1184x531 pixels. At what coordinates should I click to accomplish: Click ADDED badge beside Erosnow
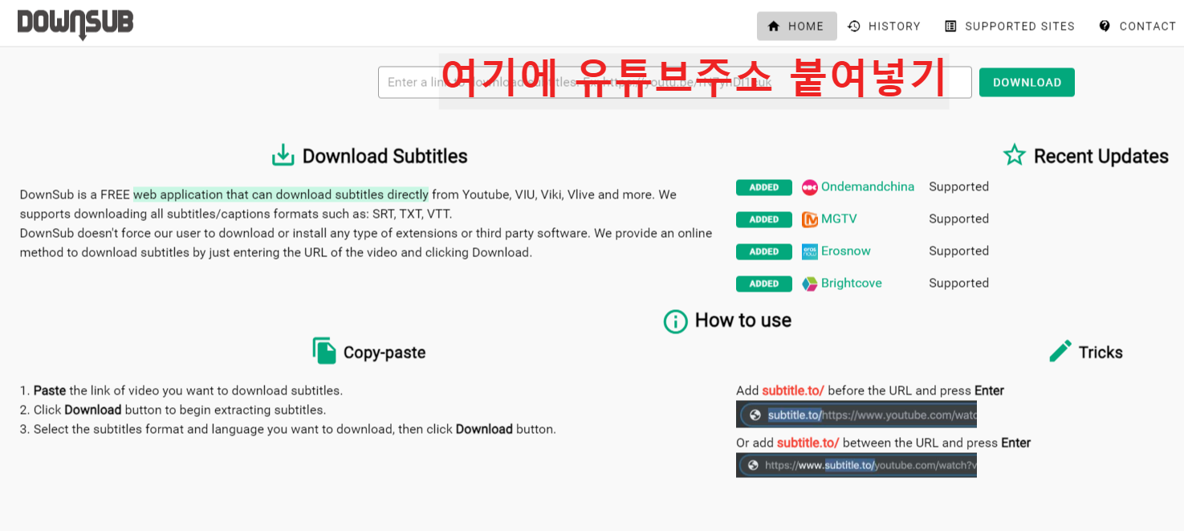click(764, 251)
